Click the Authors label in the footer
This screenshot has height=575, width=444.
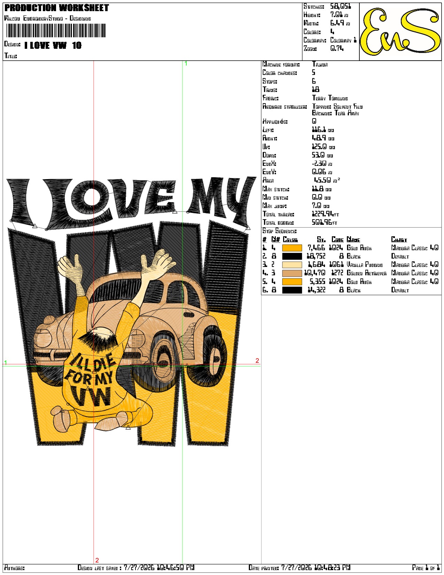coord(14,568)
